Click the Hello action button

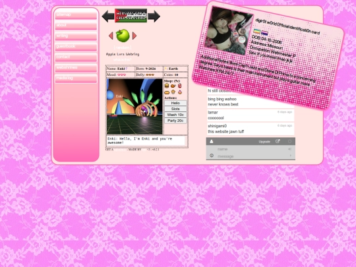(x=175, y=103)
